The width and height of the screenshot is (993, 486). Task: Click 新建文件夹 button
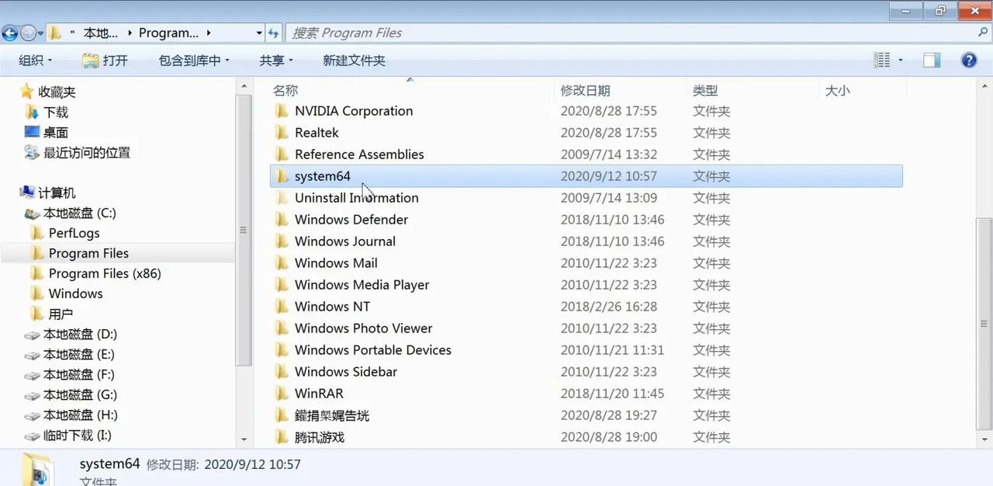pos(354,61)
